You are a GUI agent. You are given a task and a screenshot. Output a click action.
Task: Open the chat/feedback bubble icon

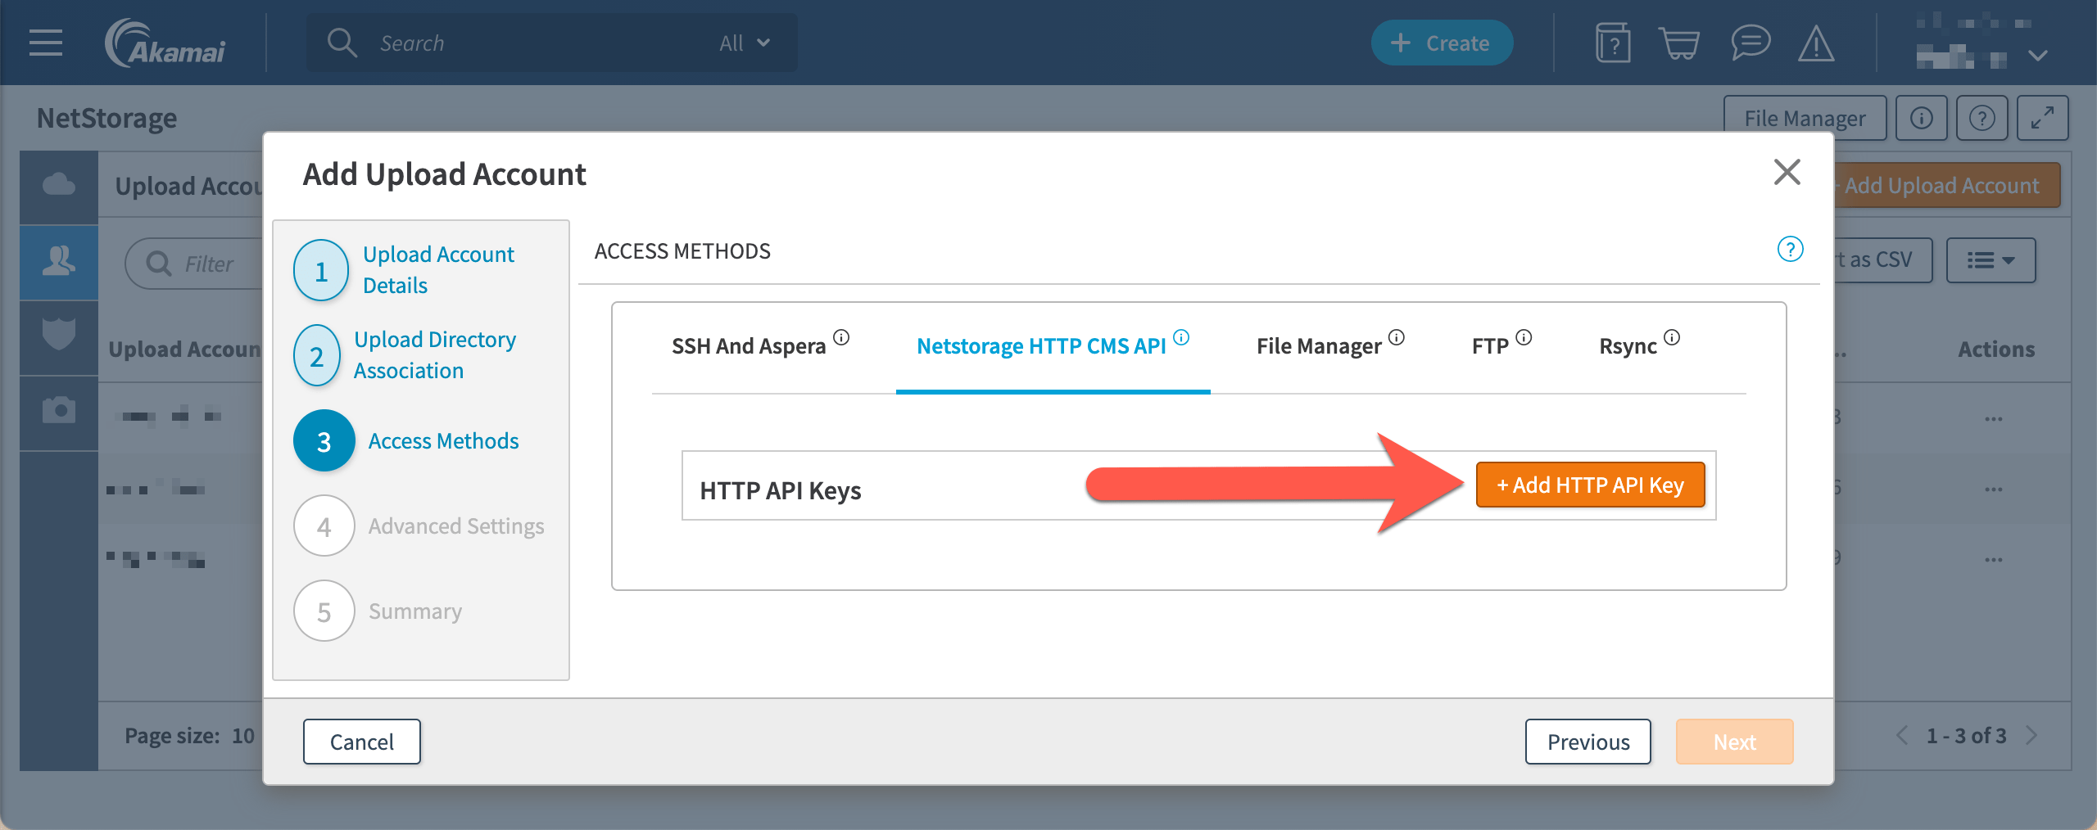pos(1751,43)
